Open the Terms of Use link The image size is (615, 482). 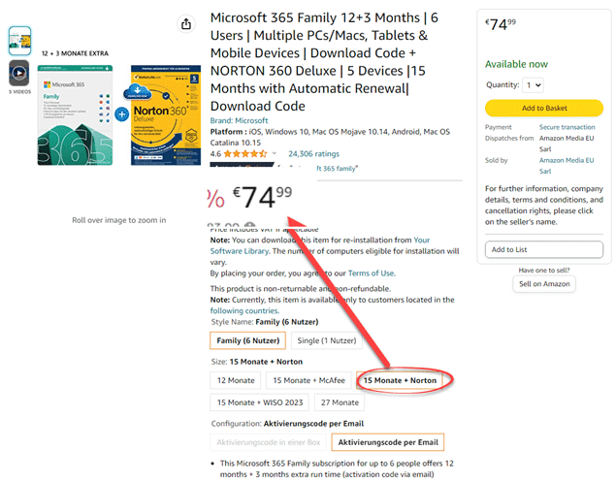pyautogui.click(x=373, y=273)
